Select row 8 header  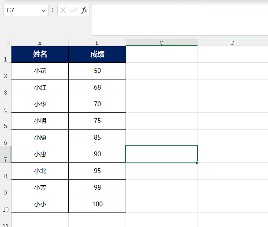click(x=5, y=171)
